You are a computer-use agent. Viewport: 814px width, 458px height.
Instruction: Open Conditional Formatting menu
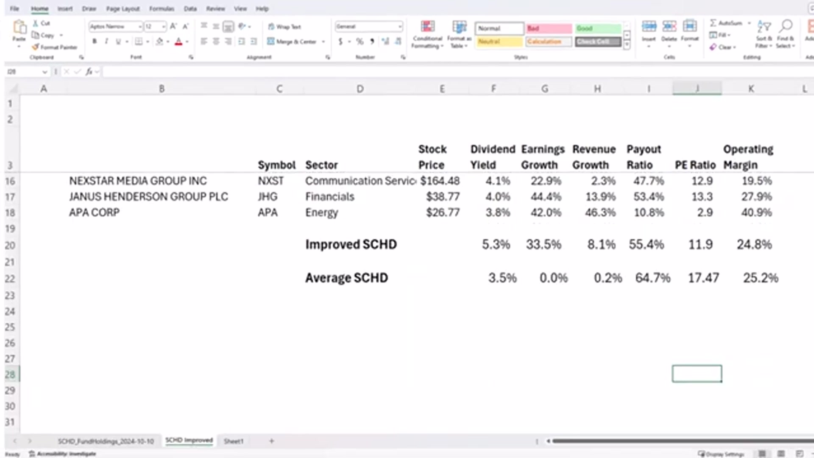pos(427,34)
